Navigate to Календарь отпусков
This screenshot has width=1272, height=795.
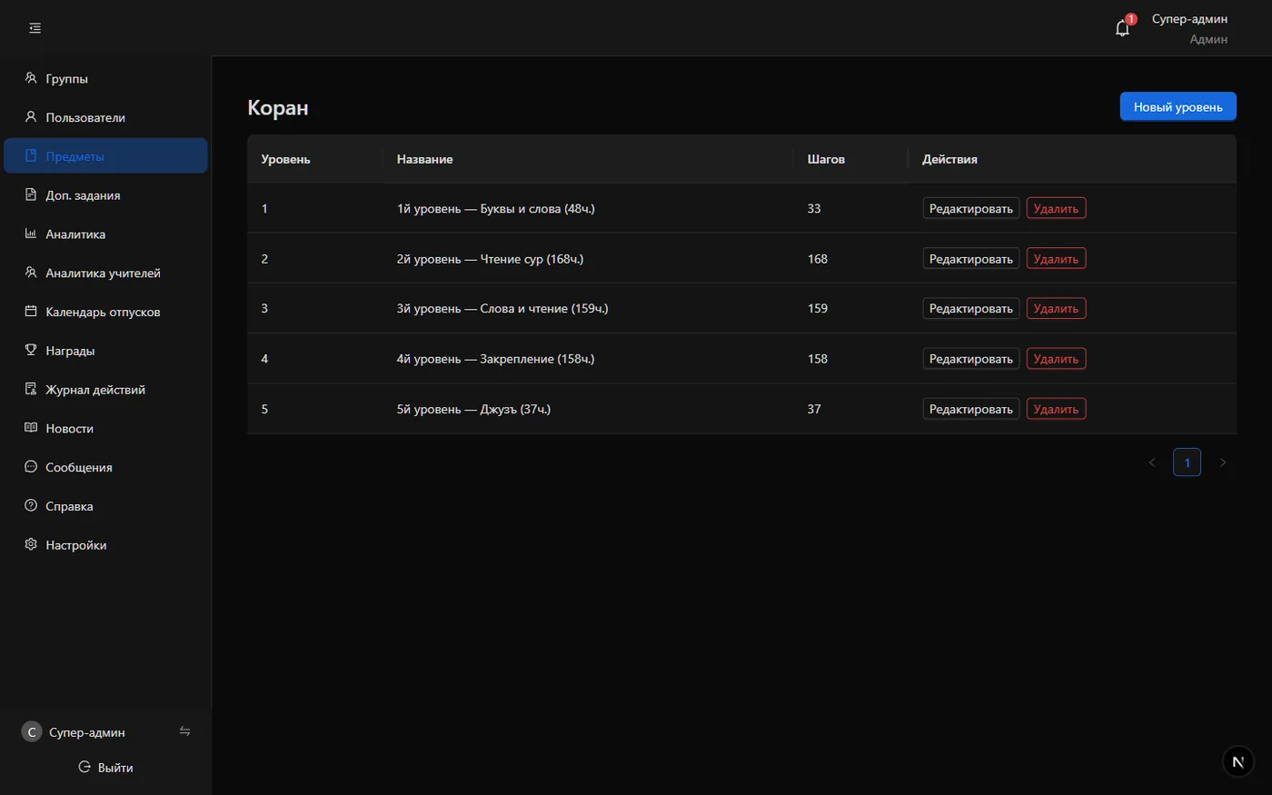(x=105, y=312)
